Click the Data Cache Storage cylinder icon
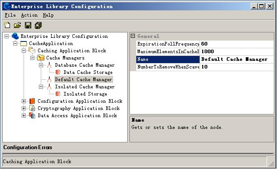Image resolution: width=277 pixels, height=169 pixels. pos(58,72)
